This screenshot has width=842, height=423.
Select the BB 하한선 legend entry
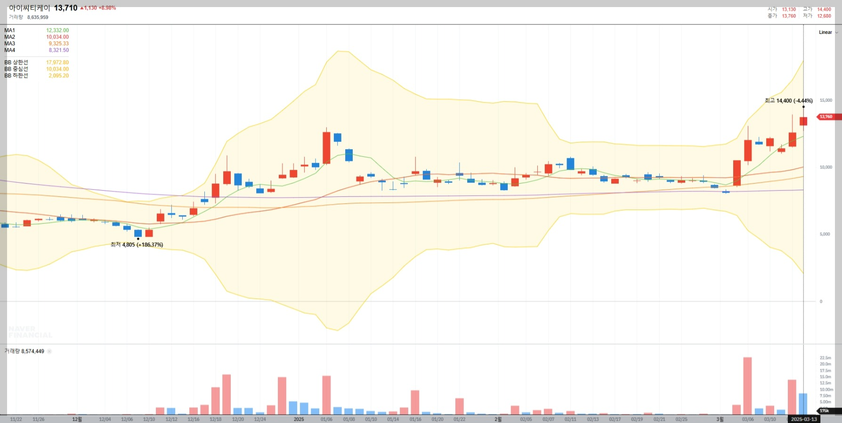coord(16,76)
